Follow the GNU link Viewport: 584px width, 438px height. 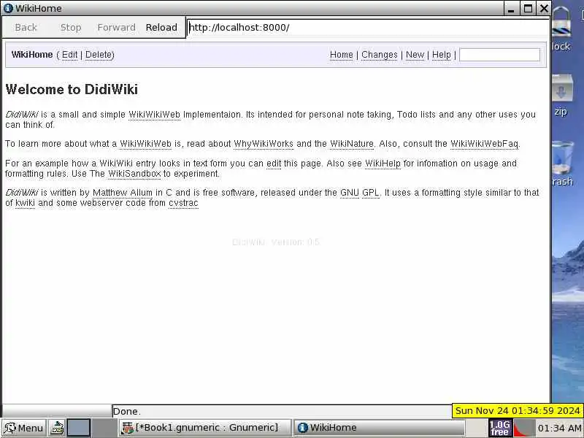click(350, 193)
